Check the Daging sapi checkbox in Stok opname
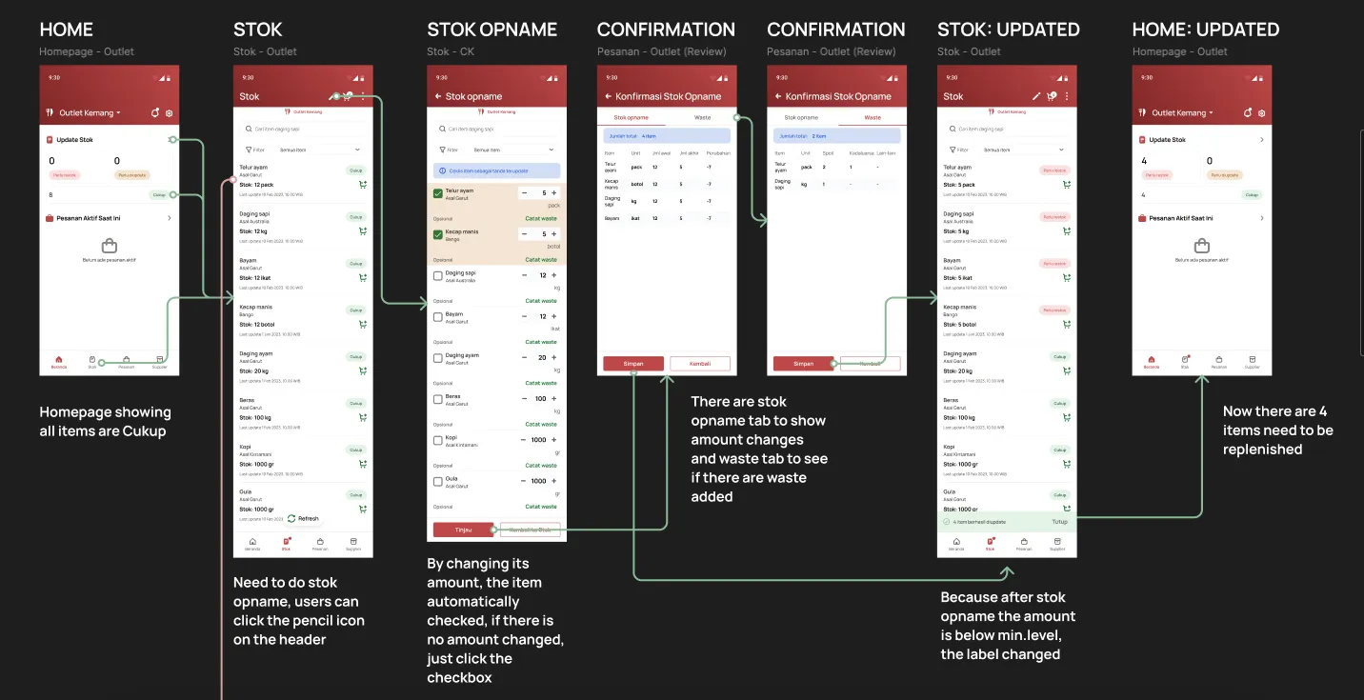 click(438, 275)
